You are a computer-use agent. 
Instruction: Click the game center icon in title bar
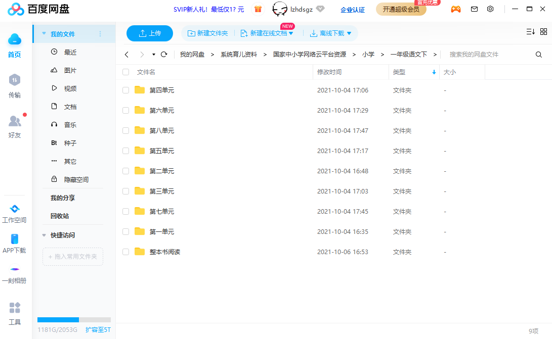(x=456, y=9)
